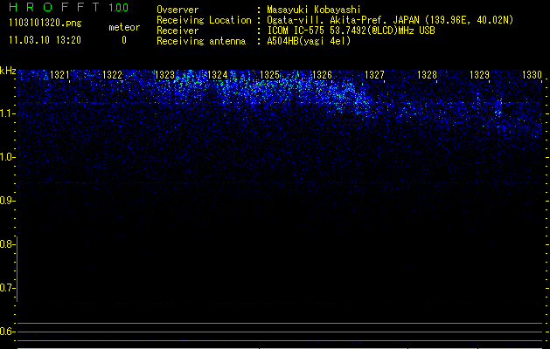Select the Ogata-vill. Akita-Pref. JAPAN location text
The image size is (550, 349).
(x=390, y=20)
